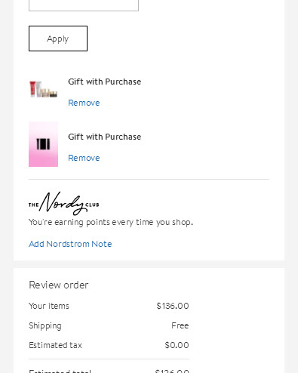The height and width of the screenshot is (373, 298).
Task: Click the estimated total amount
Action: click(x=172, y=371)
